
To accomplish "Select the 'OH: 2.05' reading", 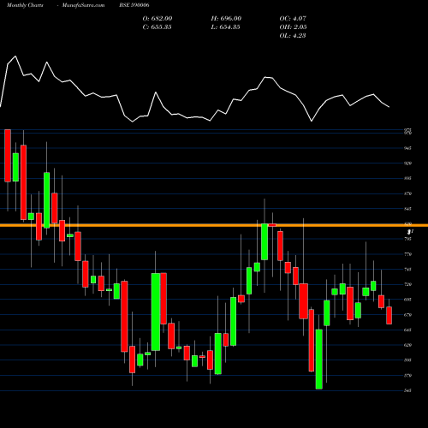I will [293, 27].
